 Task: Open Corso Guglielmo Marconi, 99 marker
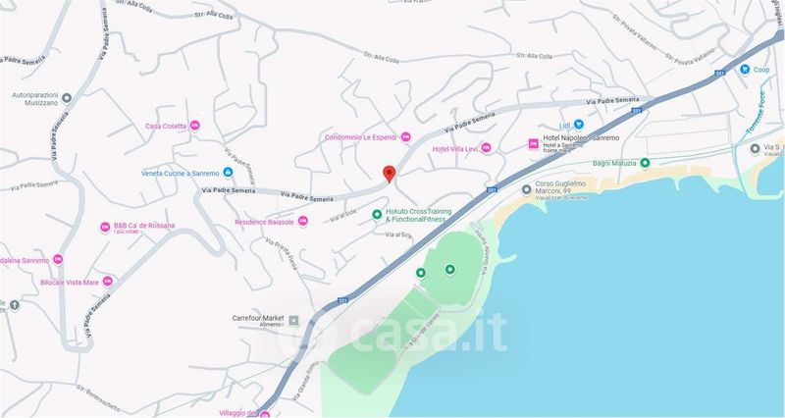click(526, 189)
